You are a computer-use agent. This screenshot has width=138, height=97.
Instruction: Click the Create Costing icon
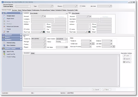tap(4, 57)
